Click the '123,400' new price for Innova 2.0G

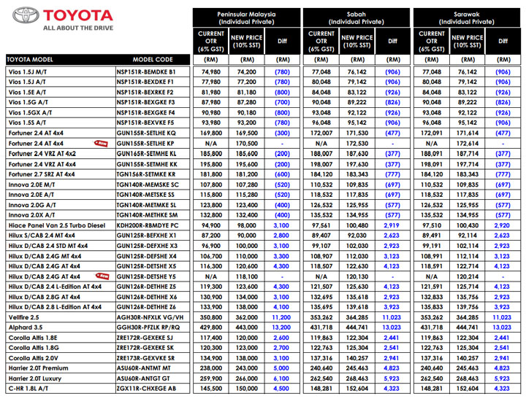(247, 205)
